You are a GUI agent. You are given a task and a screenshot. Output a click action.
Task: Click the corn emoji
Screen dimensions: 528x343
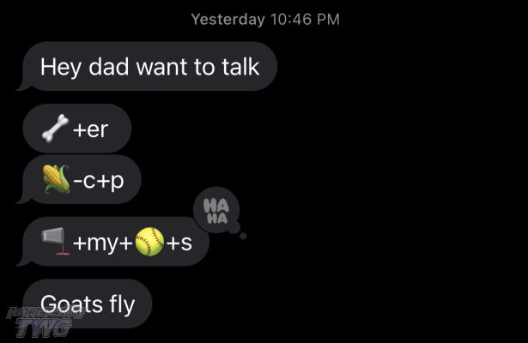pos(56,179)
